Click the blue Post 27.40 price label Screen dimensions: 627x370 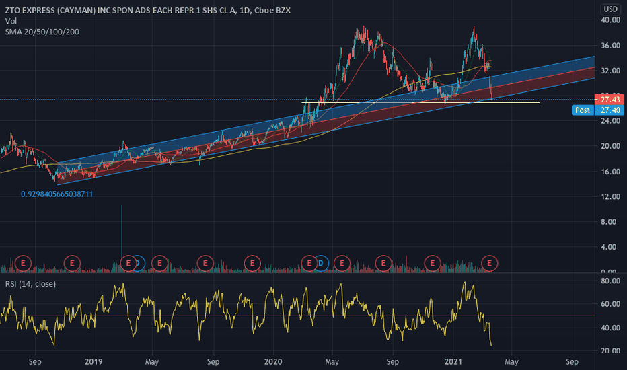(x=598, y=110)
